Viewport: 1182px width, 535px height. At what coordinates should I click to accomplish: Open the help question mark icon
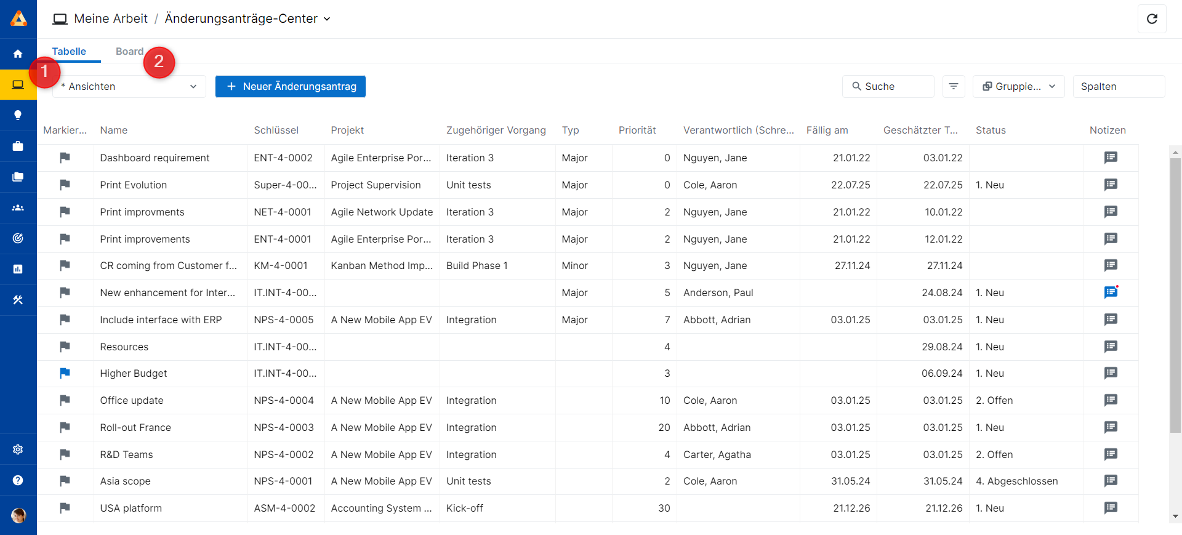click(18, 480)
